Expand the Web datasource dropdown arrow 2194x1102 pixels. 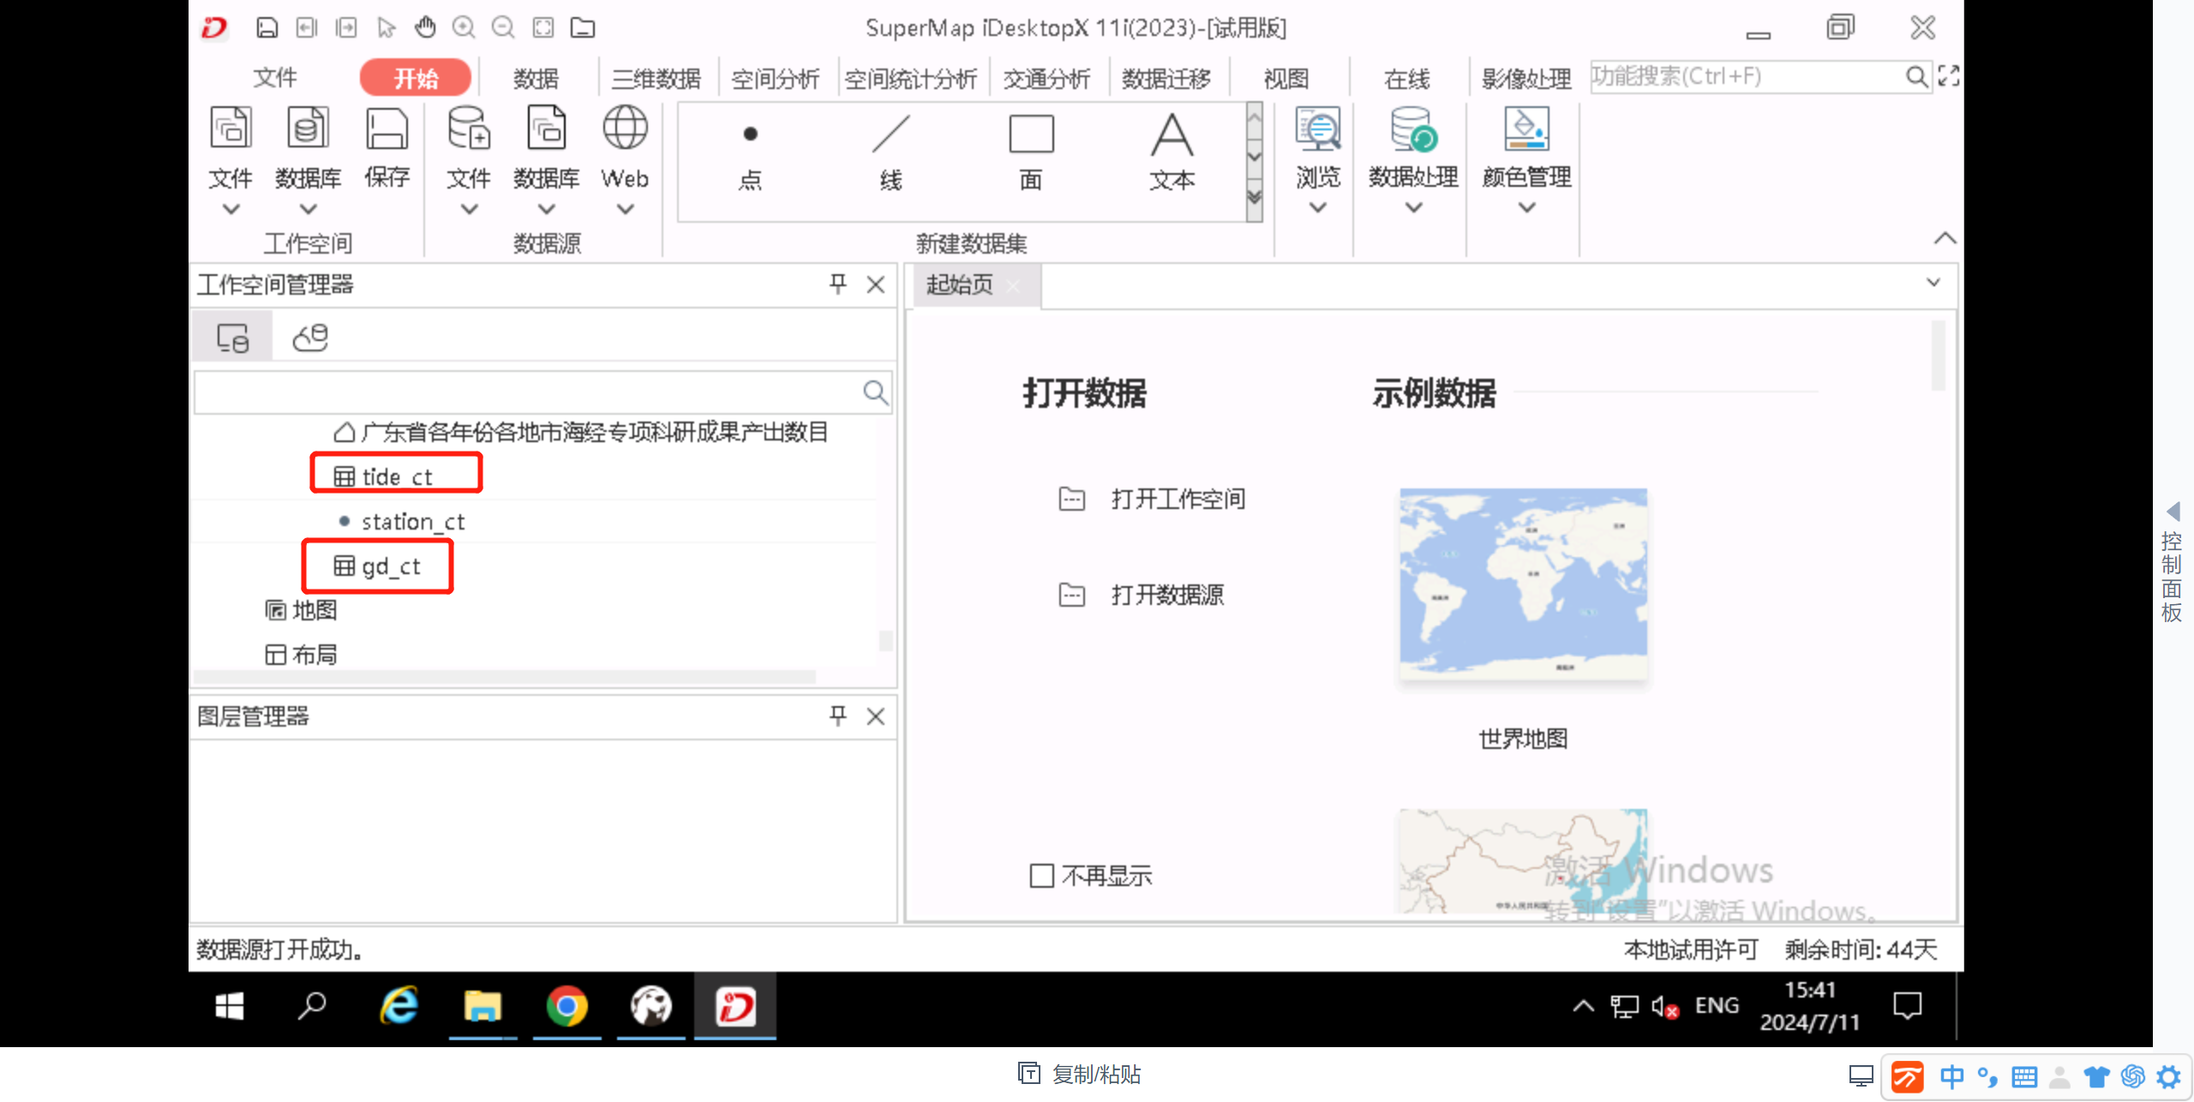point(625,209)
